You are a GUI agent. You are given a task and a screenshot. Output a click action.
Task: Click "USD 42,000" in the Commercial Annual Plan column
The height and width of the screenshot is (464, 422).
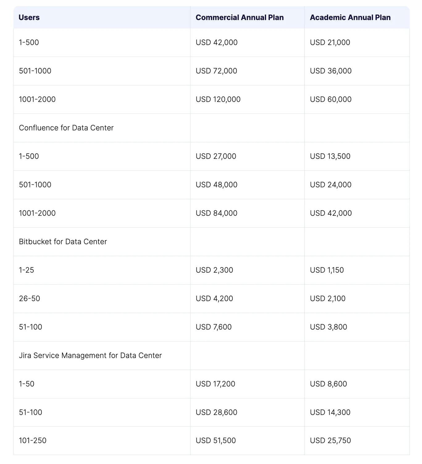217,42
